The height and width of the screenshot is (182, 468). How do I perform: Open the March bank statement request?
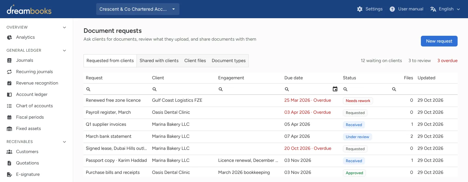point(109,136)
